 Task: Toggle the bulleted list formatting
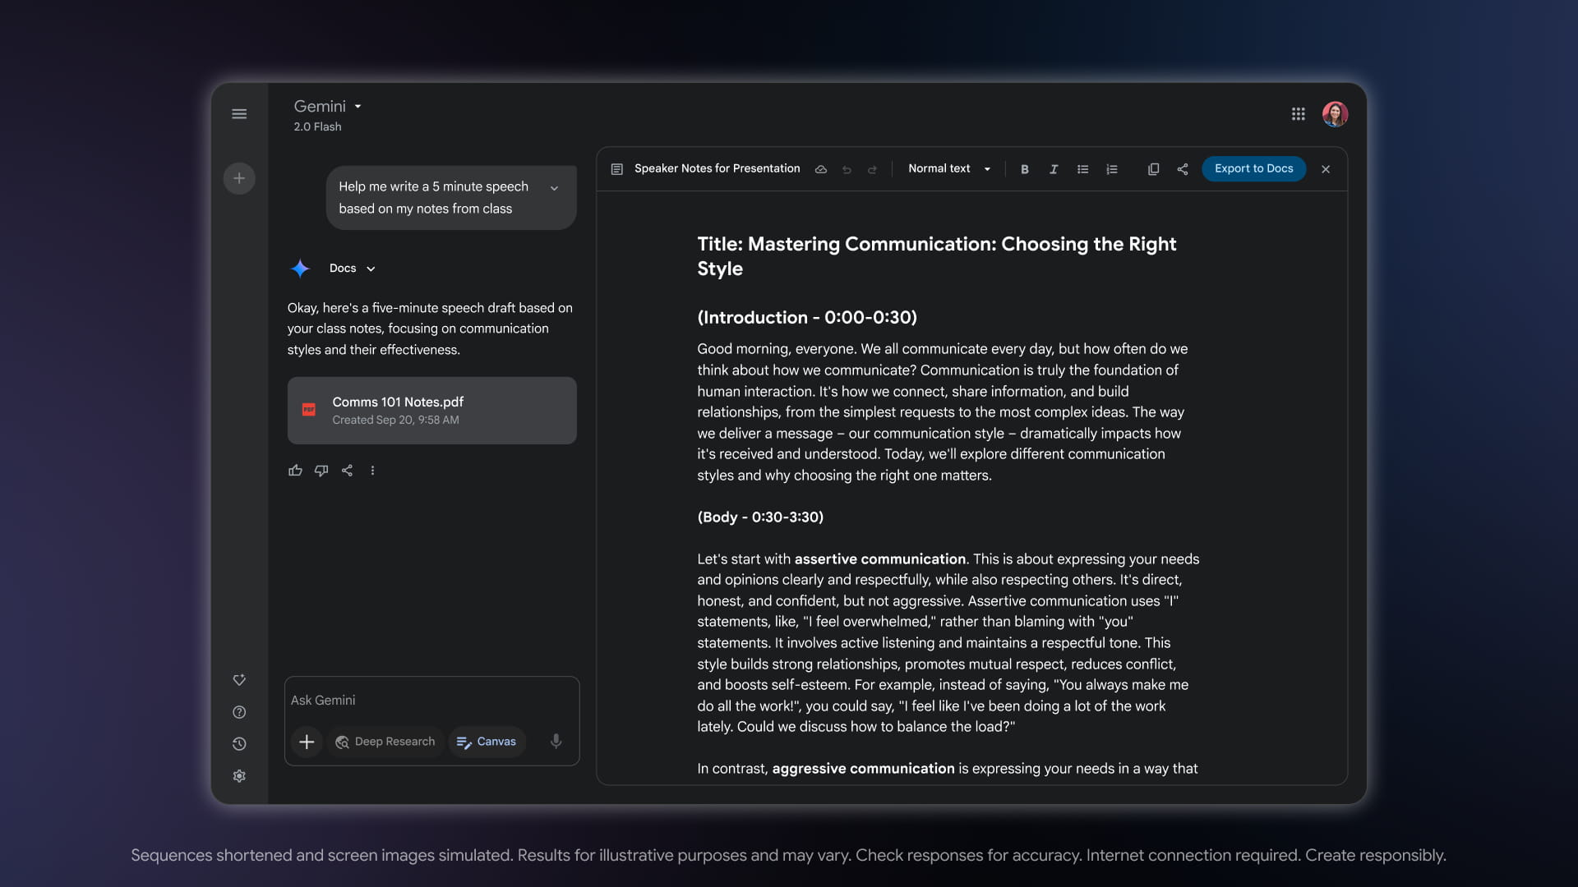click(x=1082, y=169)
